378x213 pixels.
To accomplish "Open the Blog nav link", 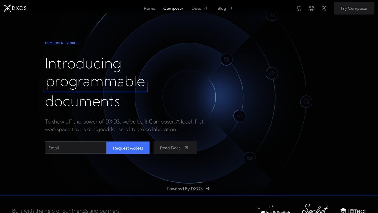I will pos(224,9).
